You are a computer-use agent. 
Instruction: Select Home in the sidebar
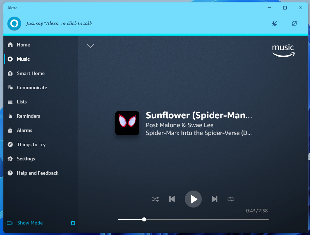[23, 45]
